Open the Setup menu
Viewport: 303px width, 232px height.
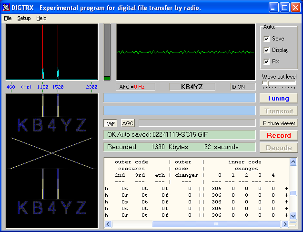[24, 18]
